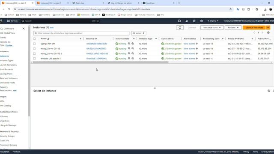This screenshot has width=274, height=154.
Task: Open details panel settings gear
Action: click(269, 91)
